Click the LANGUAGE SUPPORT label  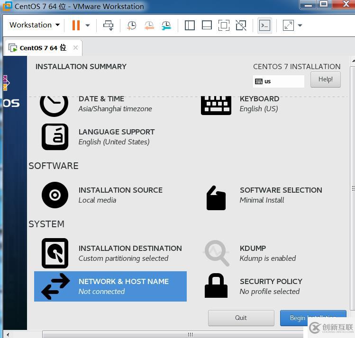[117, 132]
